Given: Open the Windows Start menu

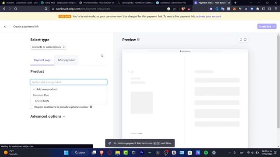Looking at the screenshot, I should coord(66,153).
